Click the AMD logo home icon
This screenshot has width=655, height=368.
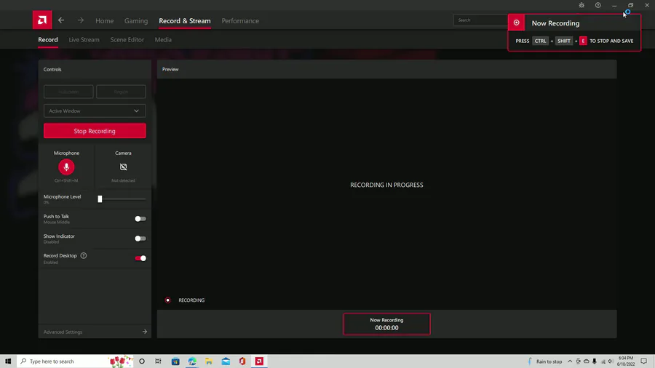[x=42, y=20]
